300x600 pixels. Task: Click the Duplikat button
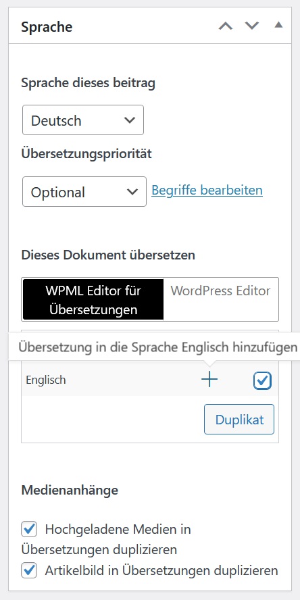(239, 420)
